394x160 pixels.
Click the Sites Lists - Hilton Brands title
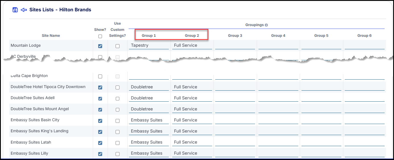[x=60, y=10]
